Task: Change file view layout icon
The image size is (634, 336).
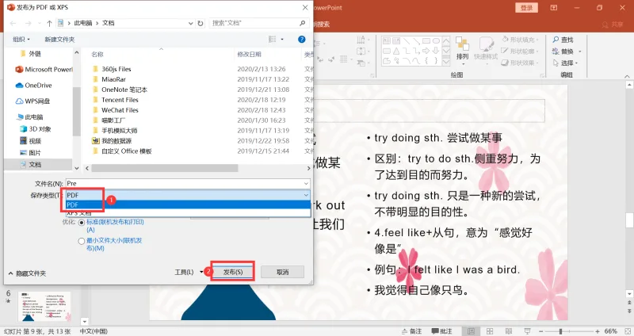Action: coord(272,39)
